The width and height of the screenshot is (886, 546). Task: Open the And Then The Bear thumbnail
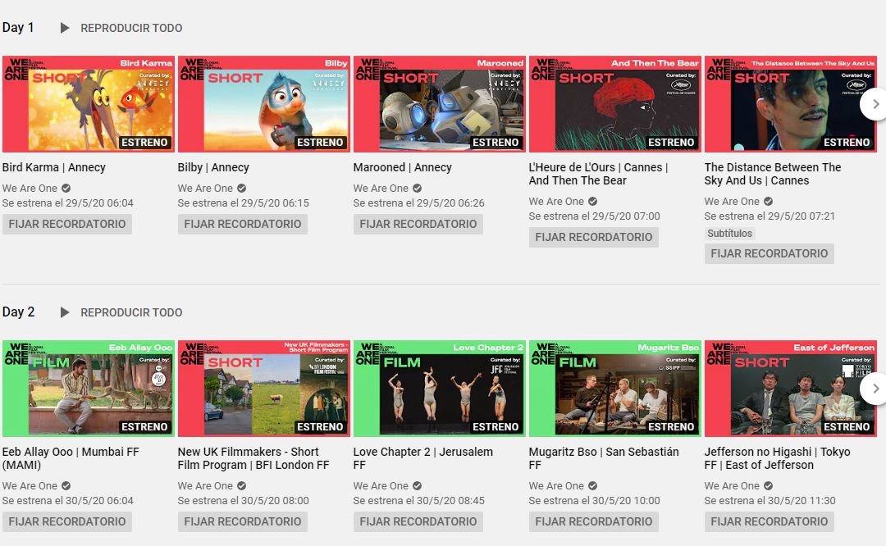(614, 104)
